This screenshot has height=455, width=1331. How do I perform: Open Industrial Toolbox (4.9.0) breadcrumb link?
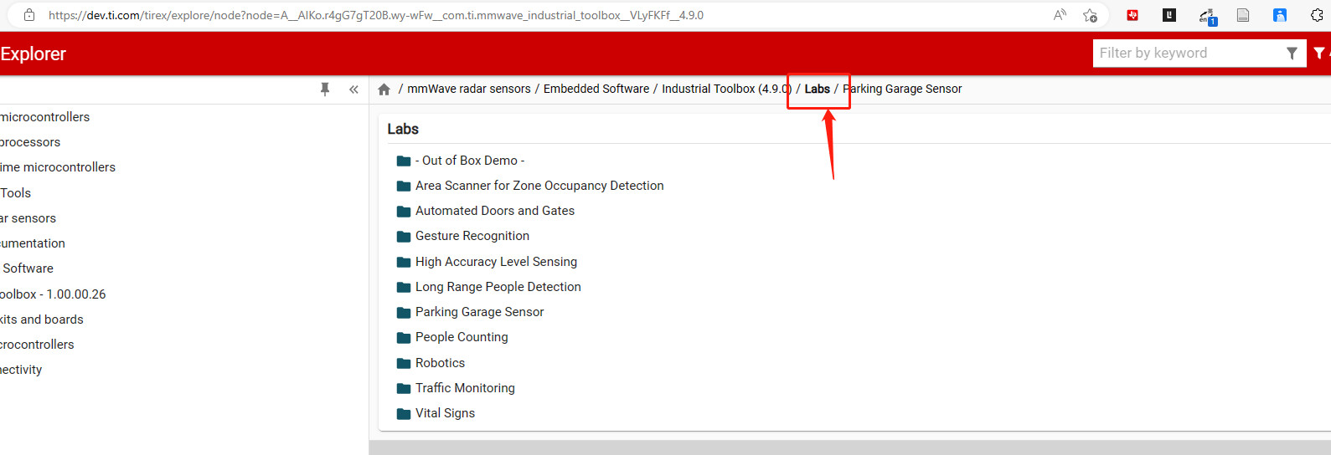point(726,89)
